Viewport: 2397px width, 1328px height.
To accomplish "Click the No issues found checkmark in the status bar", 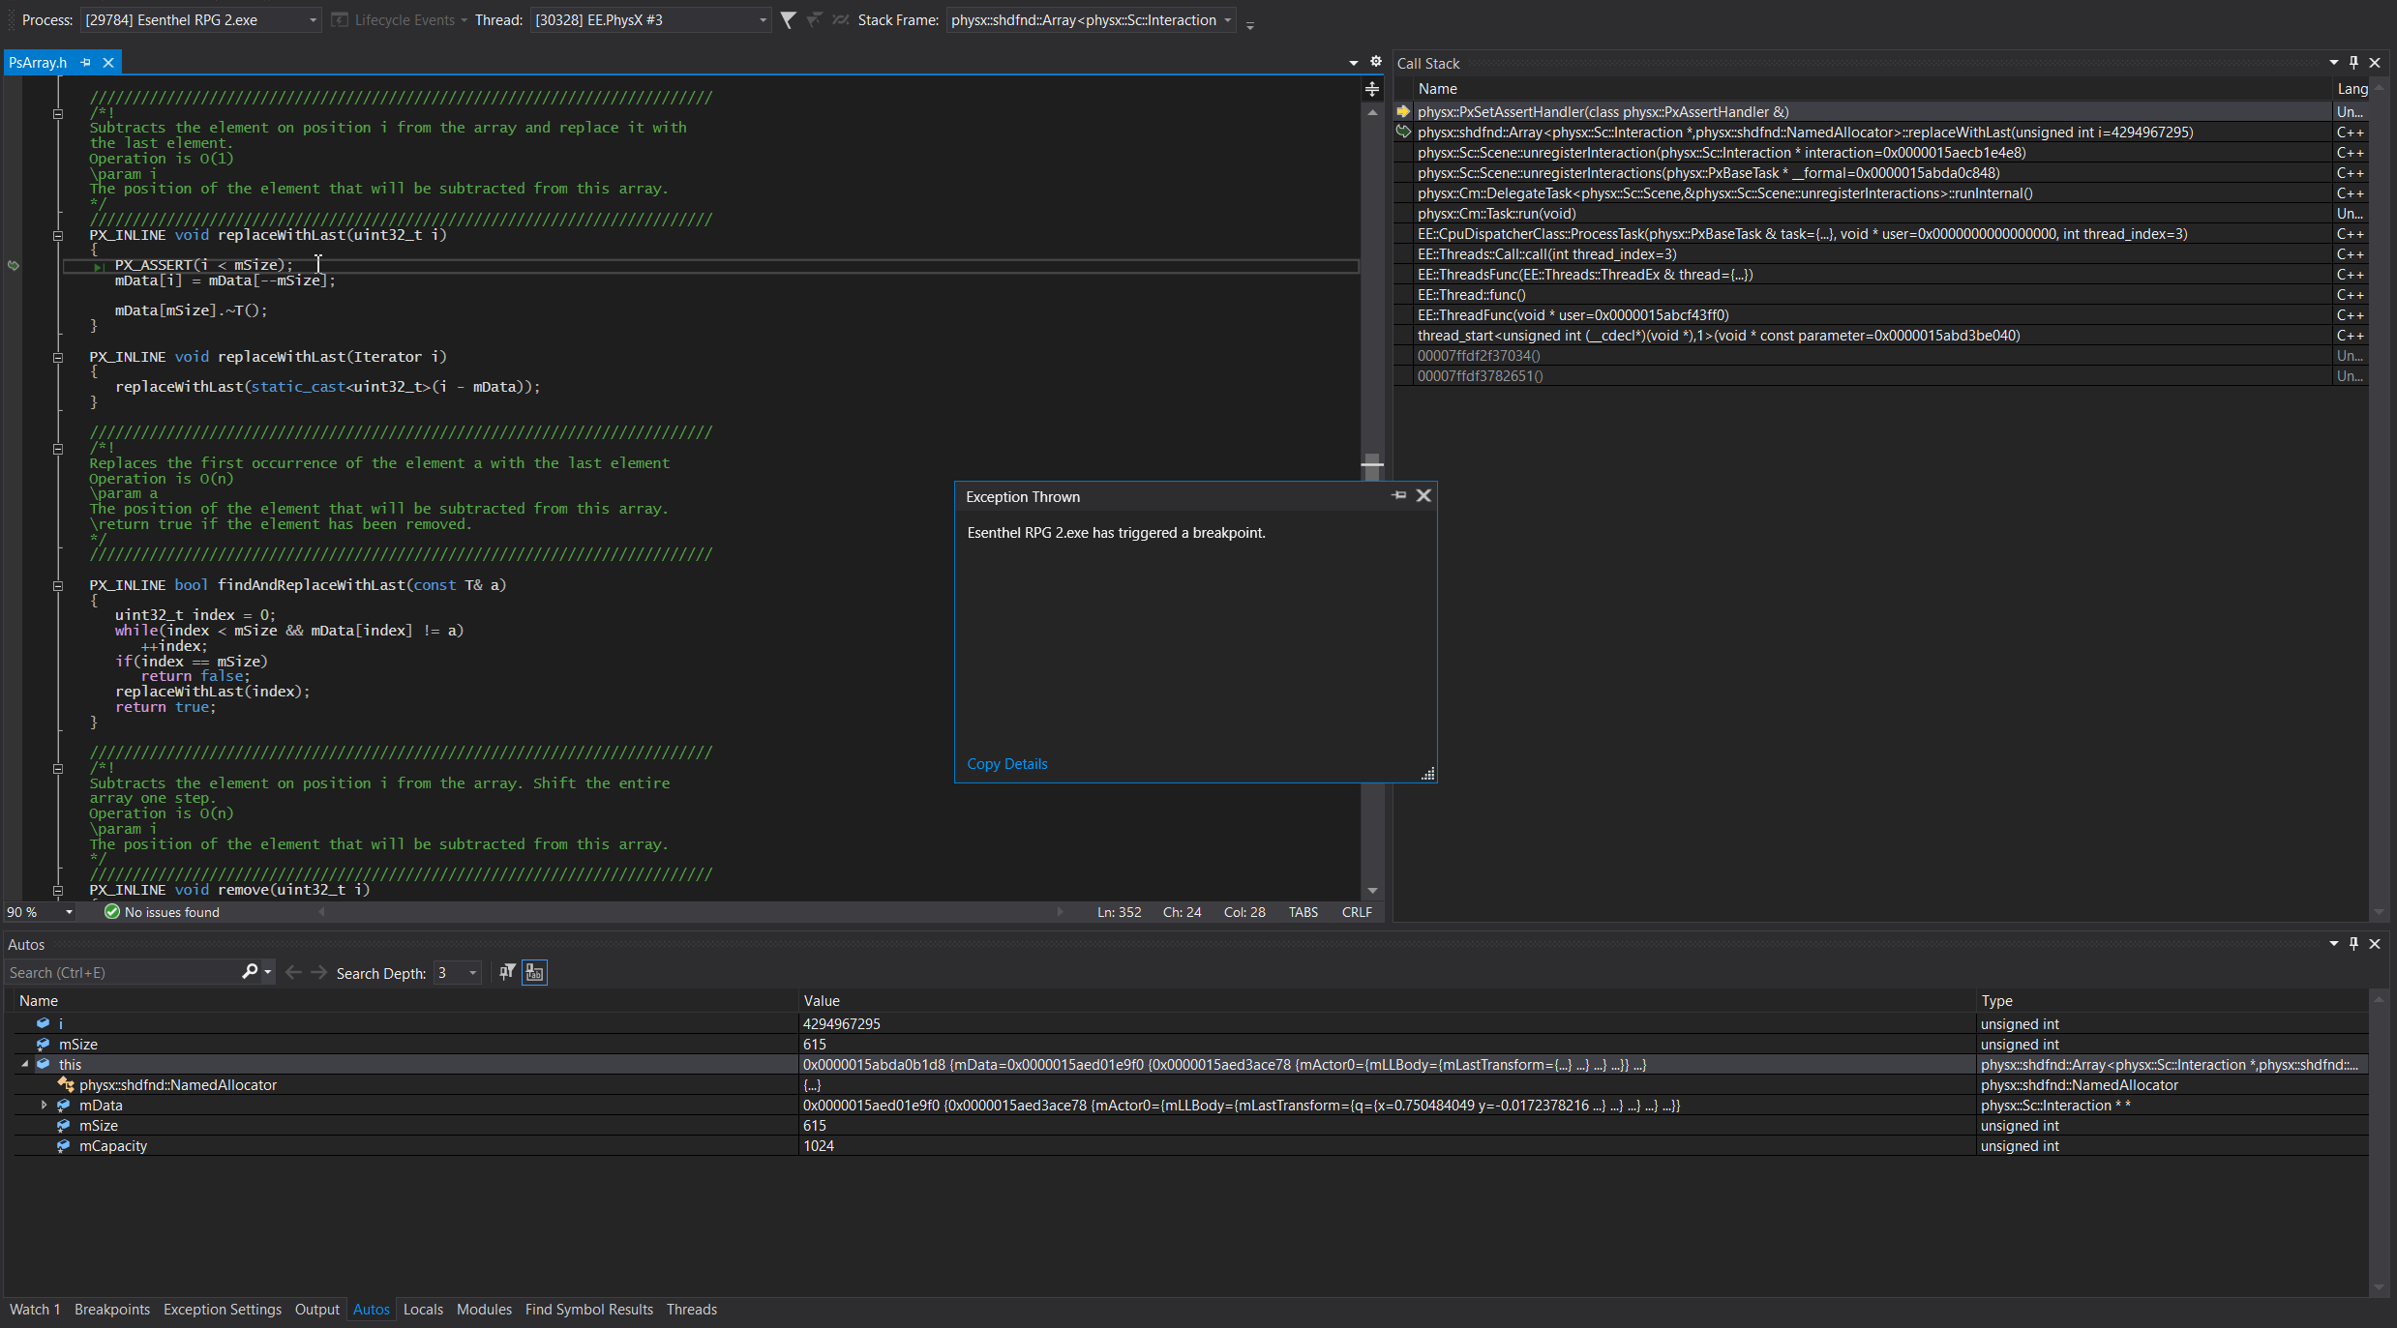I will (x=111, y=911).
